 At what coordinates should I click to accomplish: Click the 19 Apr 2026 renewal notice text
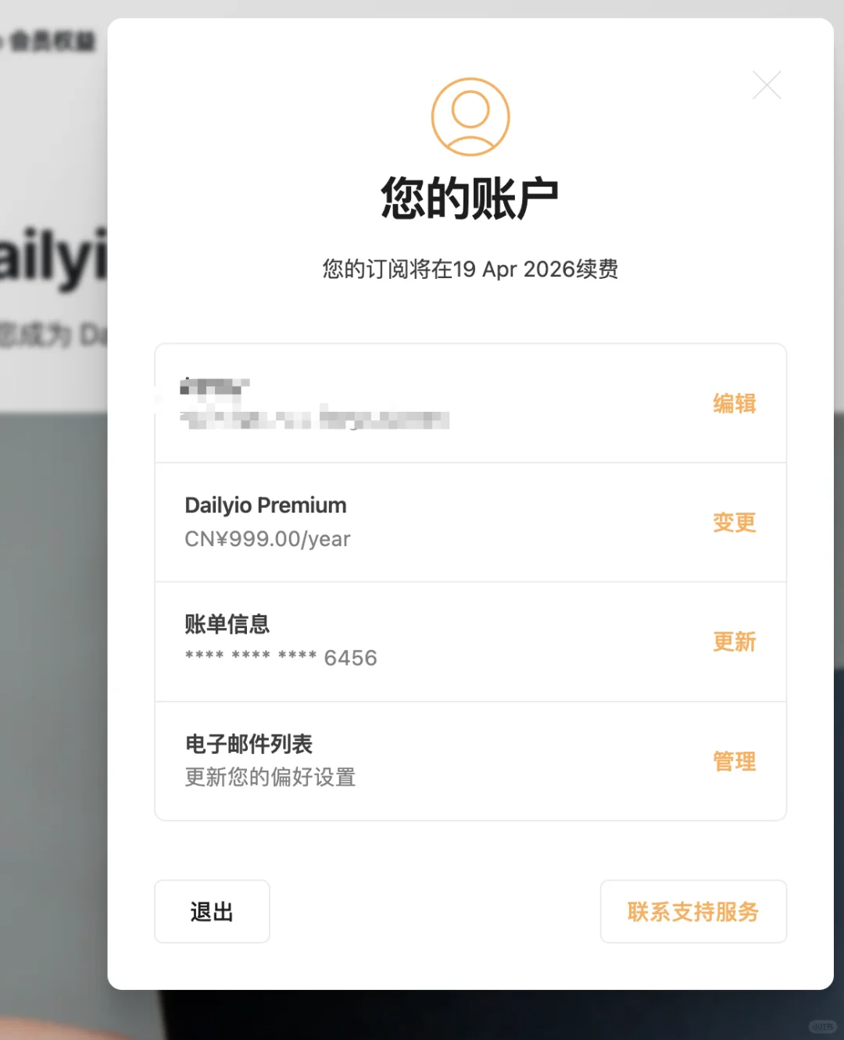tap(470, 269)
